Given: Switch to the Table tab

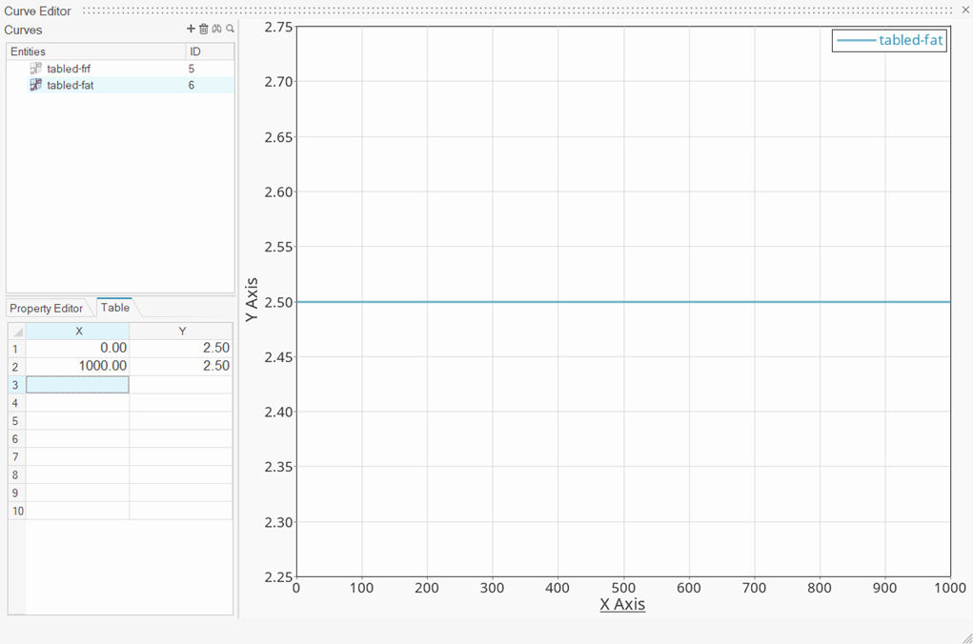Looking at the screenshot, I should coord(115,308).
